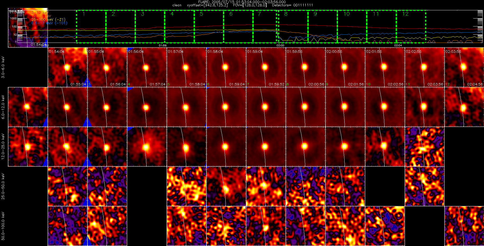Click the '25.0-50.0 keV' row label
The width and height of the screenshot is (484, 246).
[3, 186]
